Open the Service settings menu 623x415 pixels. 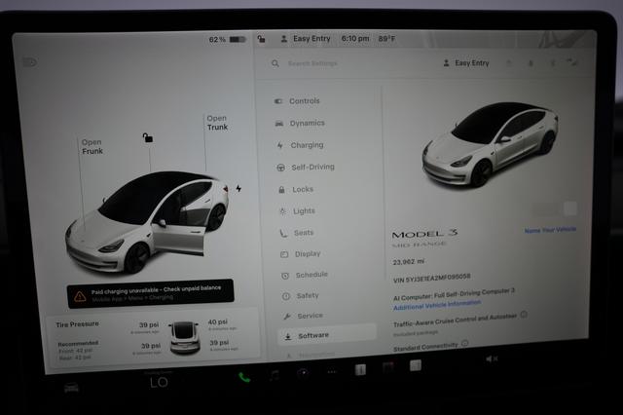tap(303, 316)
